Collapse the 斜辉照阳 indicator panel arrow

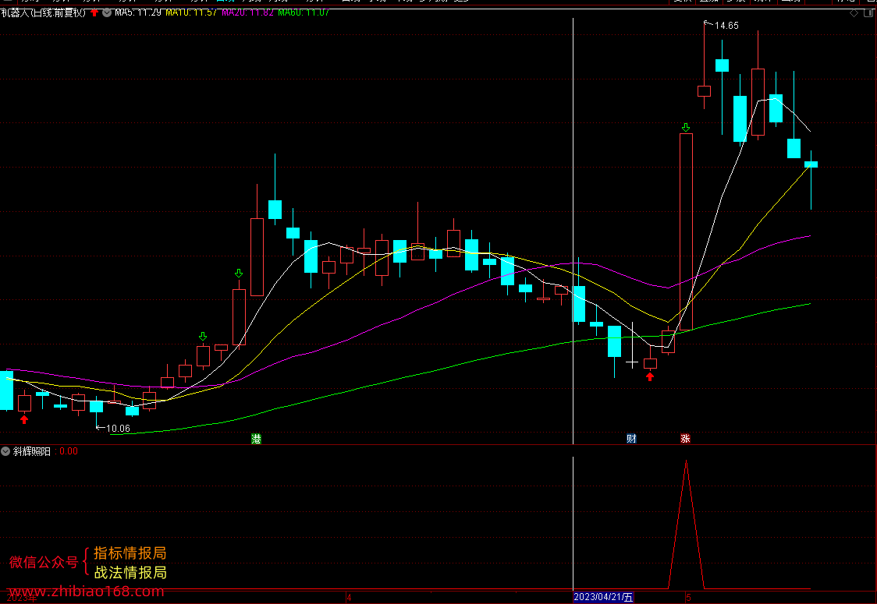5,451
